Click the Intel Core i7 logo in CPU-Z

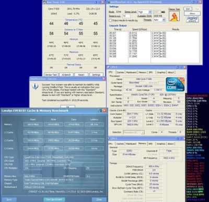[175, 85]
